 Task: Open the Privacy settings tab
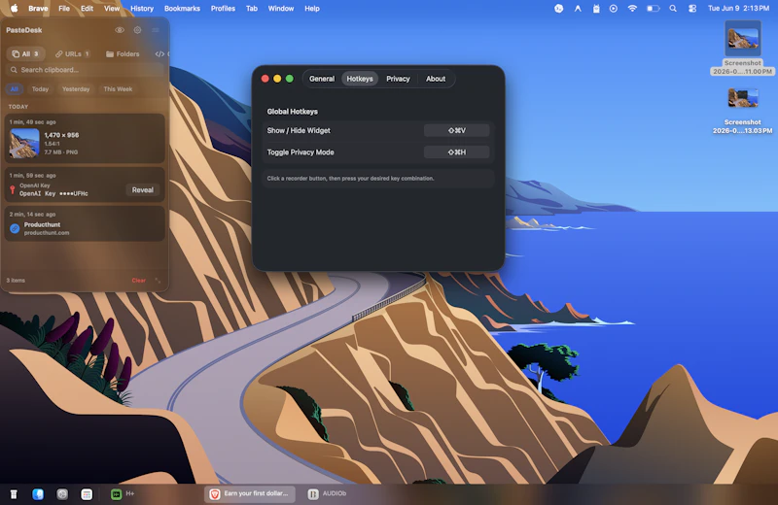pos(398,79)
